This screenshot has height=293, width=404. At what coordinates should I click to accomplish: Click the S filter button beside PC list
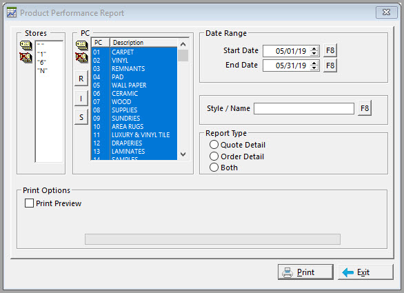tap(81, 117)
